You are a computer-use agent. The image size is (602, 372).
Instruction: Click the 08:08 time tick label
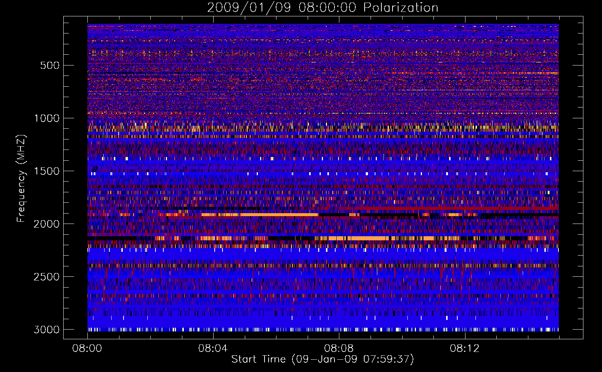339,349
